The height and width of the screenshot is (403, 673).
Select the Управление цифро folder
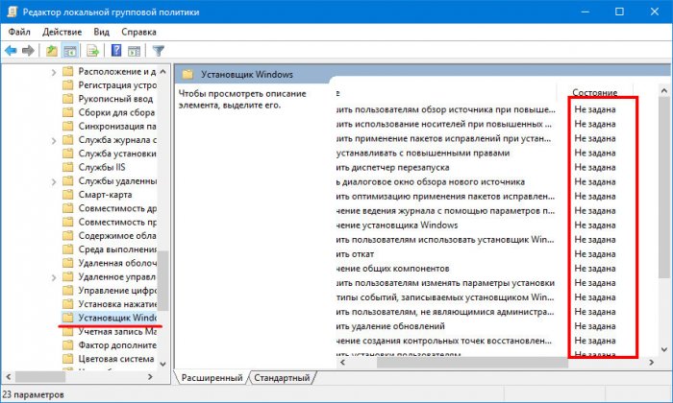tap(110, 291)
